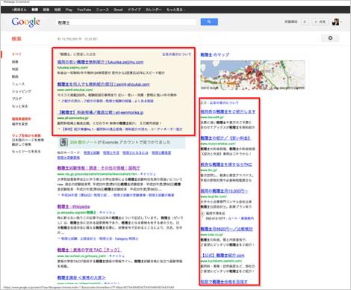
Task: Open YouTube in the top bar
Action: click(84, 10)
